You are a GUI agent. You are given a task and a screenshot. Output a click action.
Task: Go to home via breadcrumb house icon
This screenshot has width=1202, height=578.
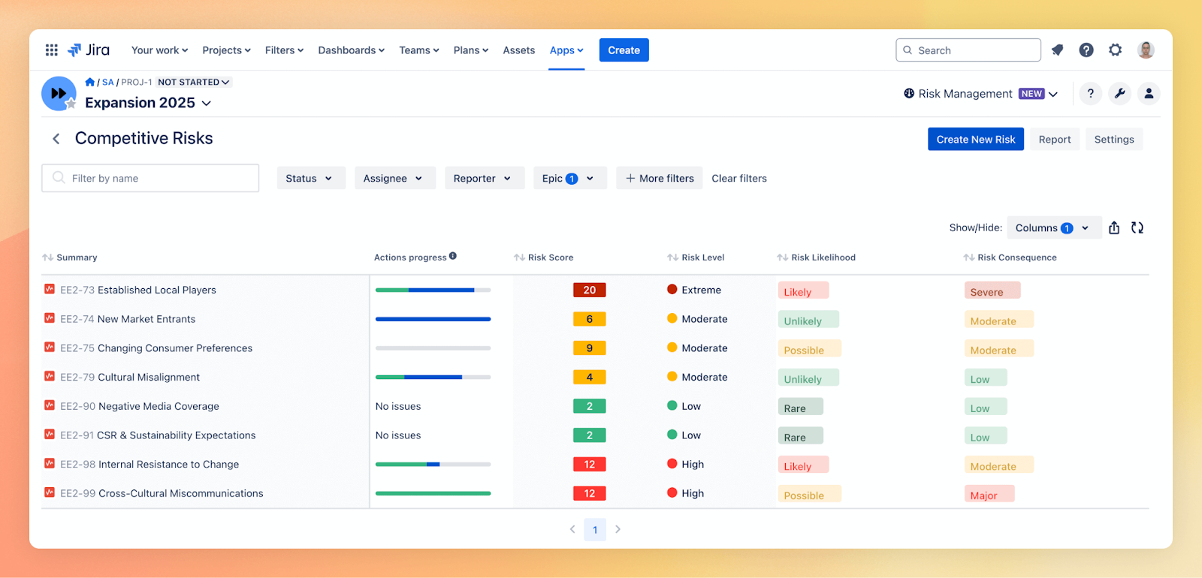coord(90,82)
